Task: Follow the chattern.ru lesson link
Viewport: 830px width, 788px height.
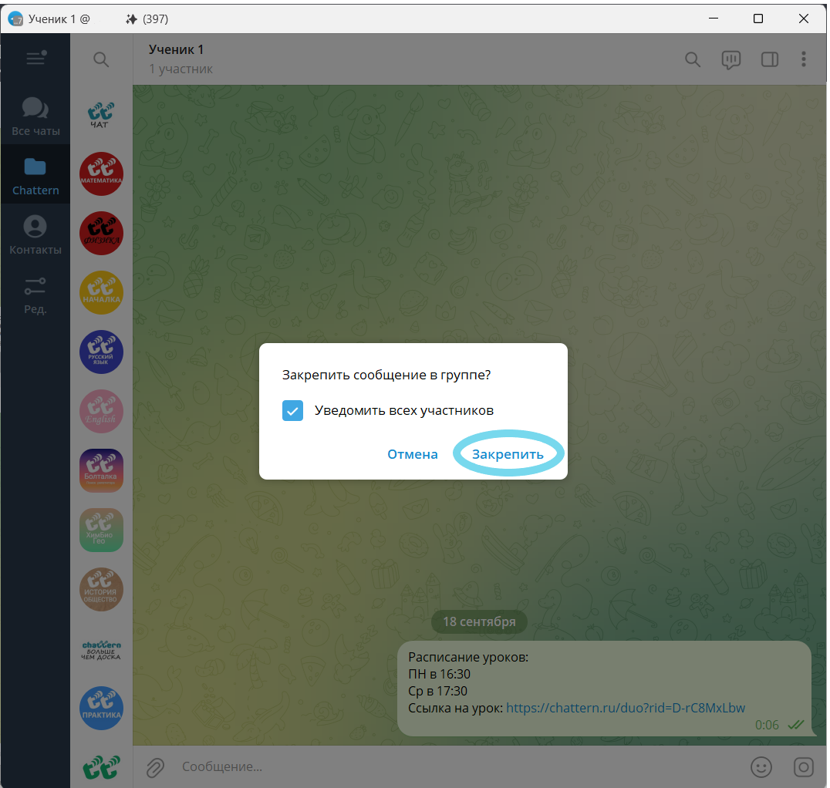Action: pyautogui.click(x=626, y=708)
